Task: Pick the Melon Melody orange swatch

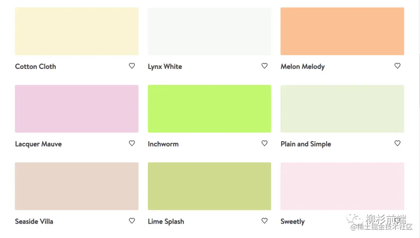Action: pyautogui.click(x=342, y=31)
